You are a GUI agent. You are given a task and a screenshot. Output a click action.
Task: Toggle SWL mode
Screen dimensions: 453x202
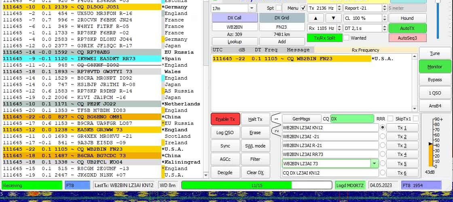255,146
